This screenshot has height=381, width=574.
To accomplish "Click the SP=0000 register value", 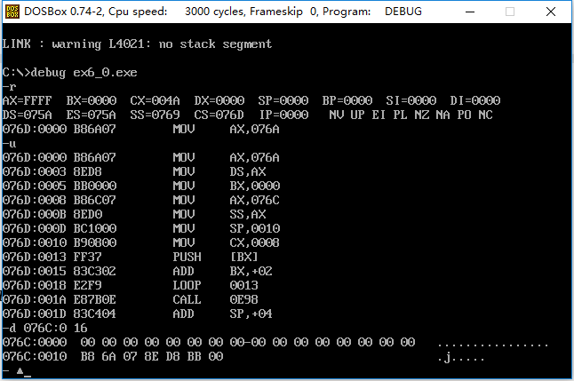I will (x=283, y=100).
